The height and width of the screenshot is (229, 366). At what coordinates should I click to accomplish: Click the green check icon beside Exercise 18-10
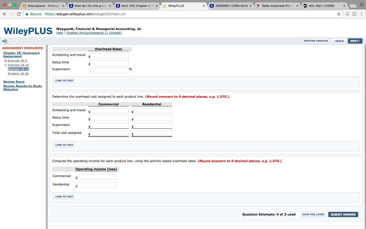[x=6, y=65]
